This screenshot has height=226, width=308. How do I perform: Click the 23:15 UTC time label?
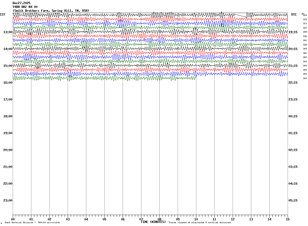pyautogui.click(x=293, y=99)
